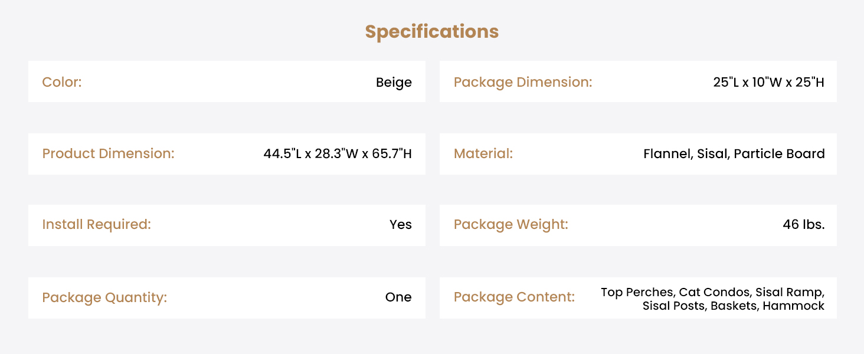Click the Package Dimension label
This screenshot has width=864, height=354.
[x=522, y=82]
